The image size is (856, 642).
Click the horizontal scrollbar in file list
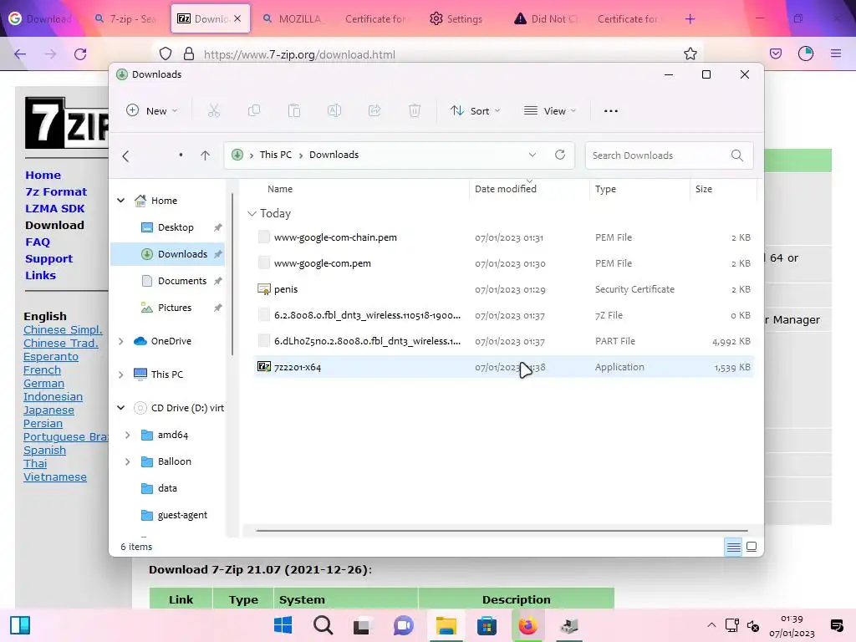(x=502, y=530)
